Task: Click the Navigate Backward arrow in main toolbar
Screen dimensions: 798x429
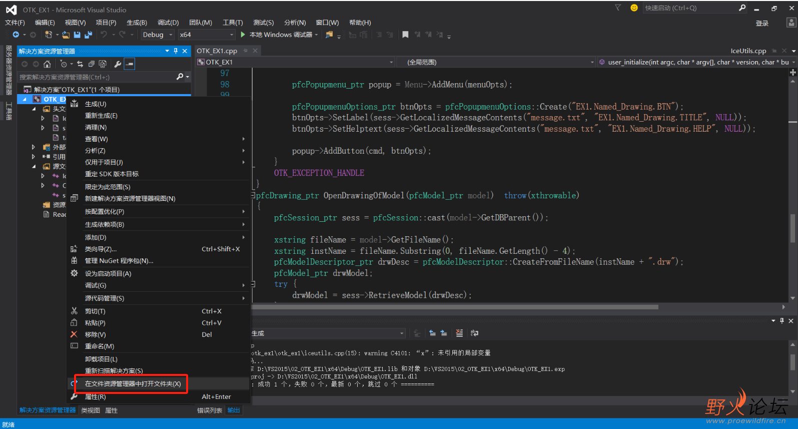Action: pyautogui.click(x=16, y=35)
